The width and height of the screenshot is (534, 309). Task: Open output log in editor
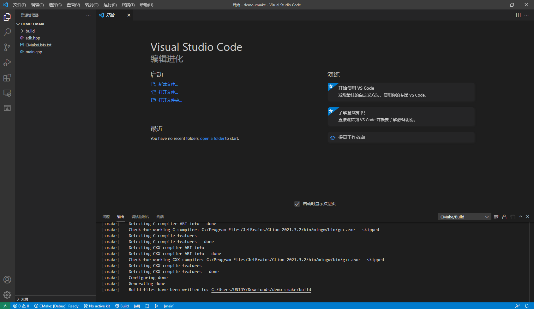click(513, 217)
